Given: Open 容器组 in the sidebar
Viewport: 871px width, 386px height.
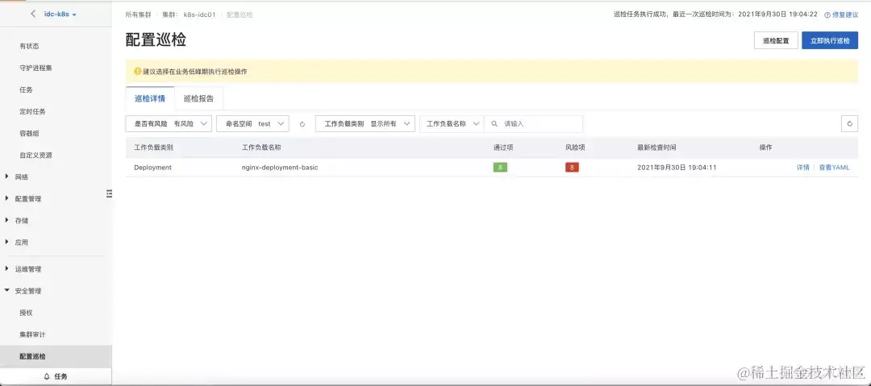Looking at the screenshot, I should pos(30,133).
